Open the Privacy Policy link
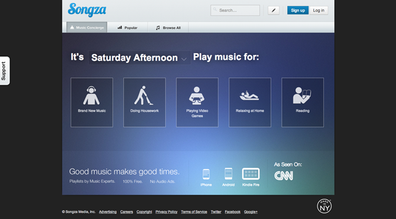The image size is (396, 219). [166, 212]
